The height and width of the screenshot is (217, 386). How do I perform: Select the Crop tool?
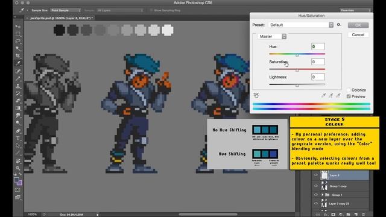(x=18, y=56)
